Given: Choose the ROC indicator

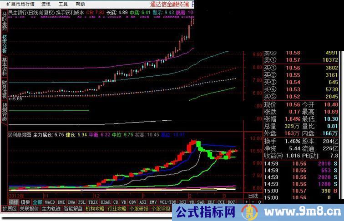Looking at the screenshot, I should pos(232,202).
